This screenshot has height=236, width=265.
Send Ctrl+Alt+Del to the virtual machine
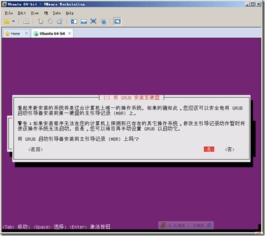[26, 21]
